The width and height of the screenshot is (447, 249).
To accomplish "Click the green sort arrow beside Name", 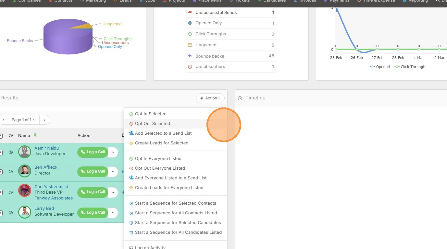I will pyautogui.click(x=35, y=135).
